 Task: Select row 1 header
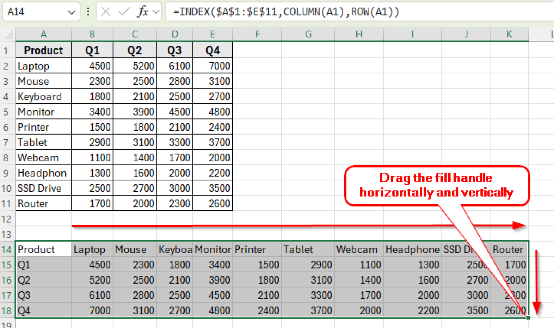click(6, 50)
